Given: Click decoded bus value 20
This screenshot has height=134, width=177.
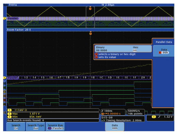Looking at the screenshot, I should [143, 77].
